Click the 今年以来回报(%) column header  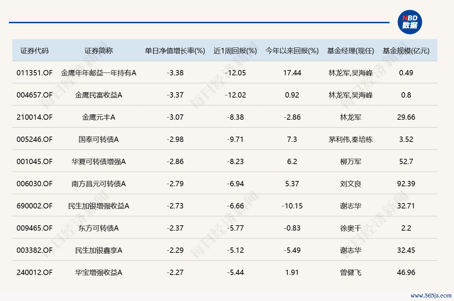[292, 51]
